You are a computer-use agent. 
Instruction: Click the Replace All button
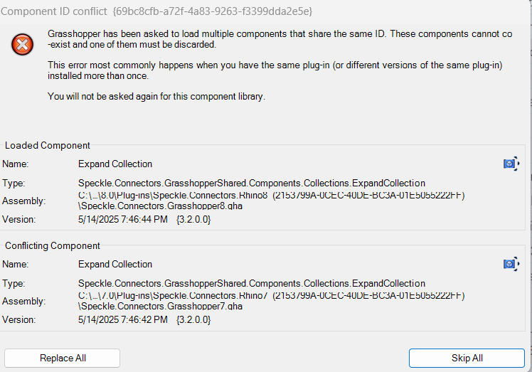click(x=62, y=358)
